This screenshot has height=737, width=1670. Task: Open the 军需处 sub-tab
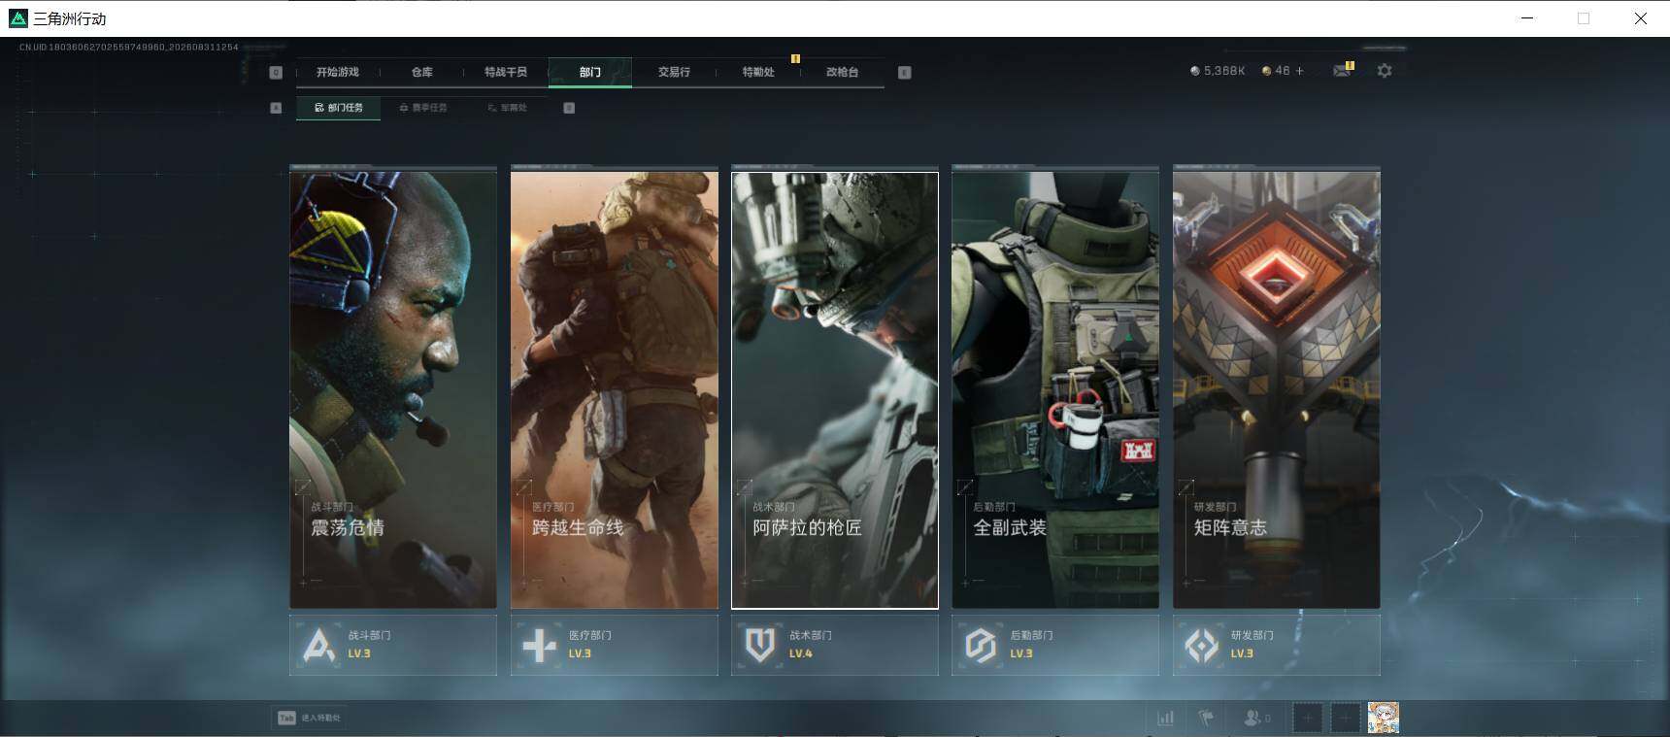(507, 108)
